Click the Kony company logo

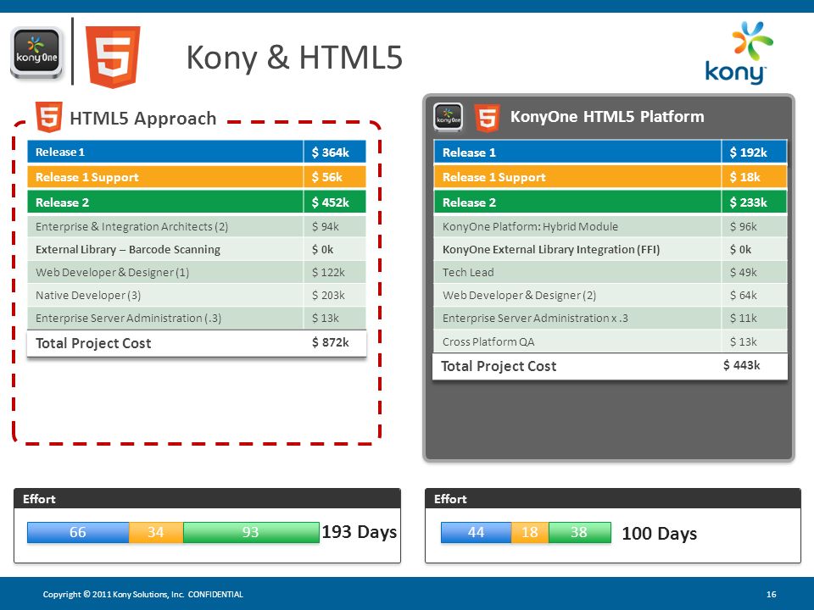[739, 53]
